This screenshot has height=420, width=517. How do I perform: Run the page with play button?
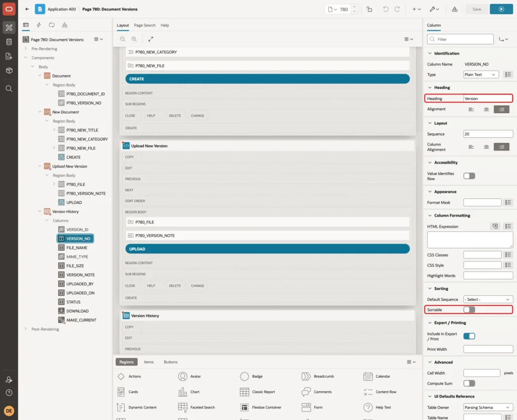pyautogui.click(x=501, y=9)
